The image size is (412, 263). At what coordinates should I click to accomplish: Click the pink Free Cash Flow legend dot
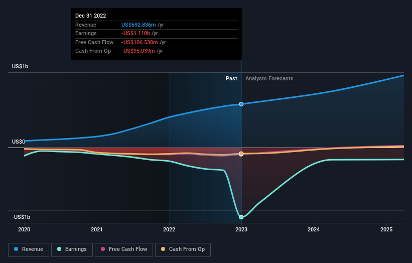point(103,249)
